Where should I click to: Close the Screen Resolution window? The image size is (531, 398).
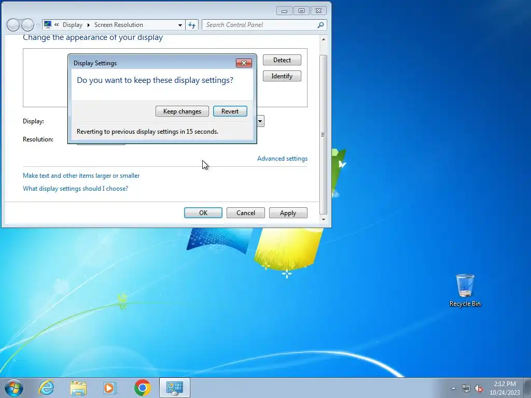(x=319, y=11)
